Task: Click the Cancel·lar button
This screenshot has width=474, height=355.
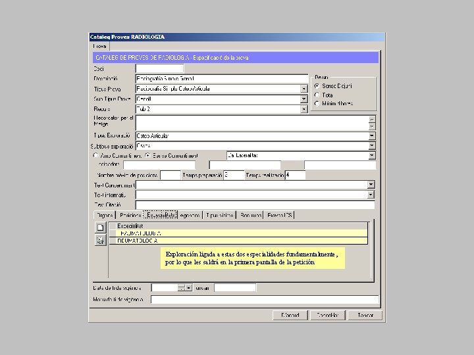Action: point(327,315)
